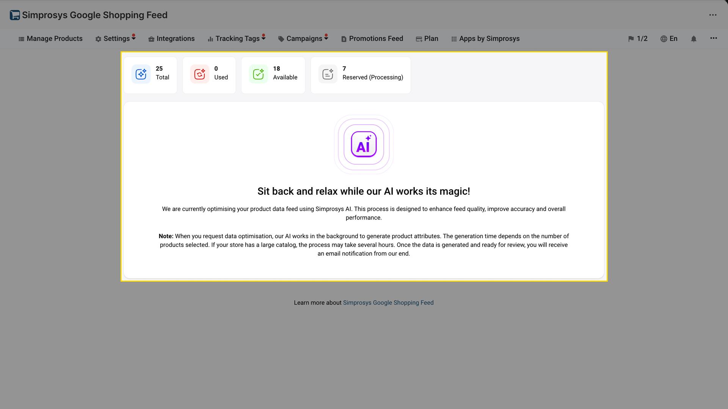
Task: Expand the Tracking Tags dropdown
Action: pyautogui.click(x=237, y=39)
